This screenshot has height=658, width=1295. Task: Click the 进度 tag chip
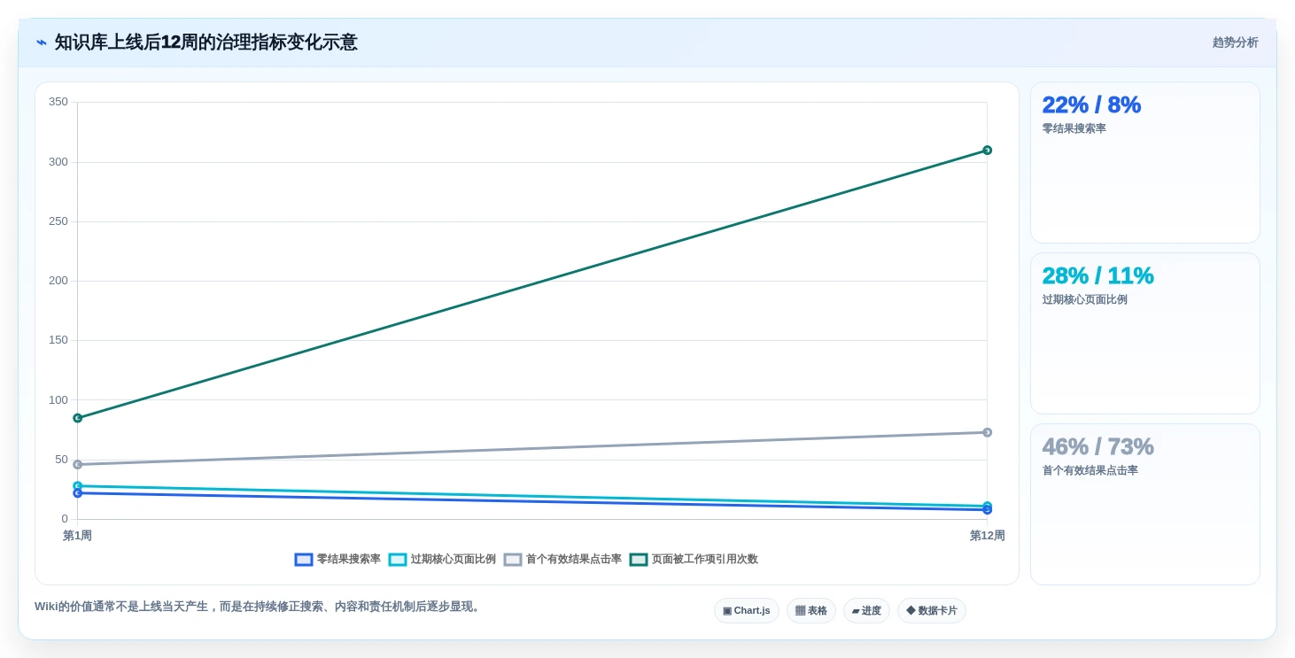[866, 611]
